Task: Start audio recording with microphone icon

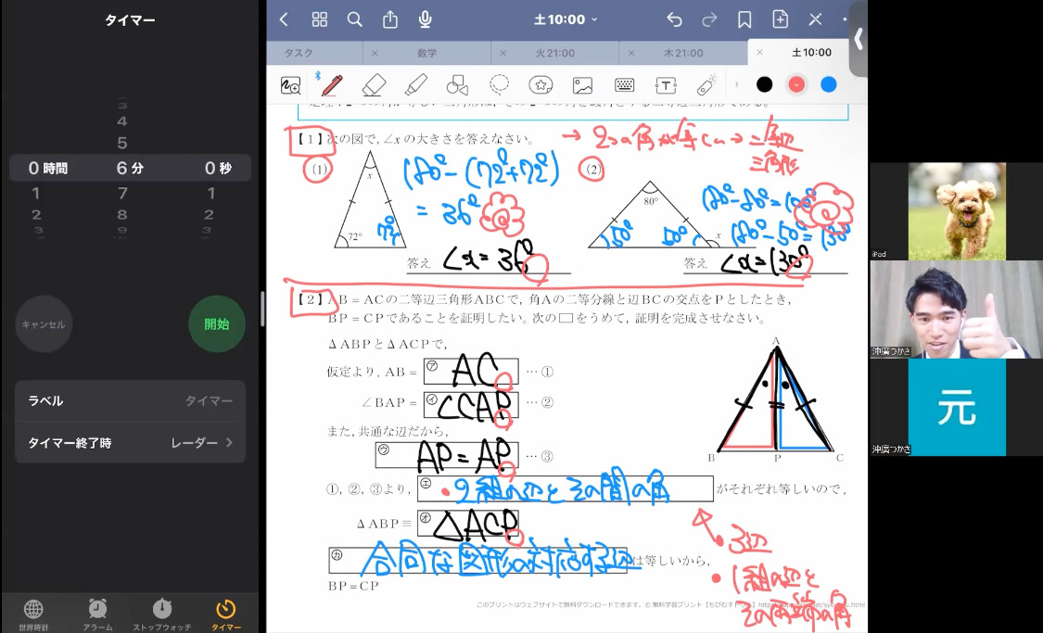Action: click(426, 19)
